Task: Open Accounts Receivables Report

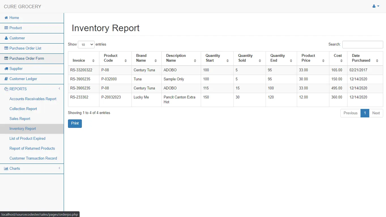Action: 33,99
